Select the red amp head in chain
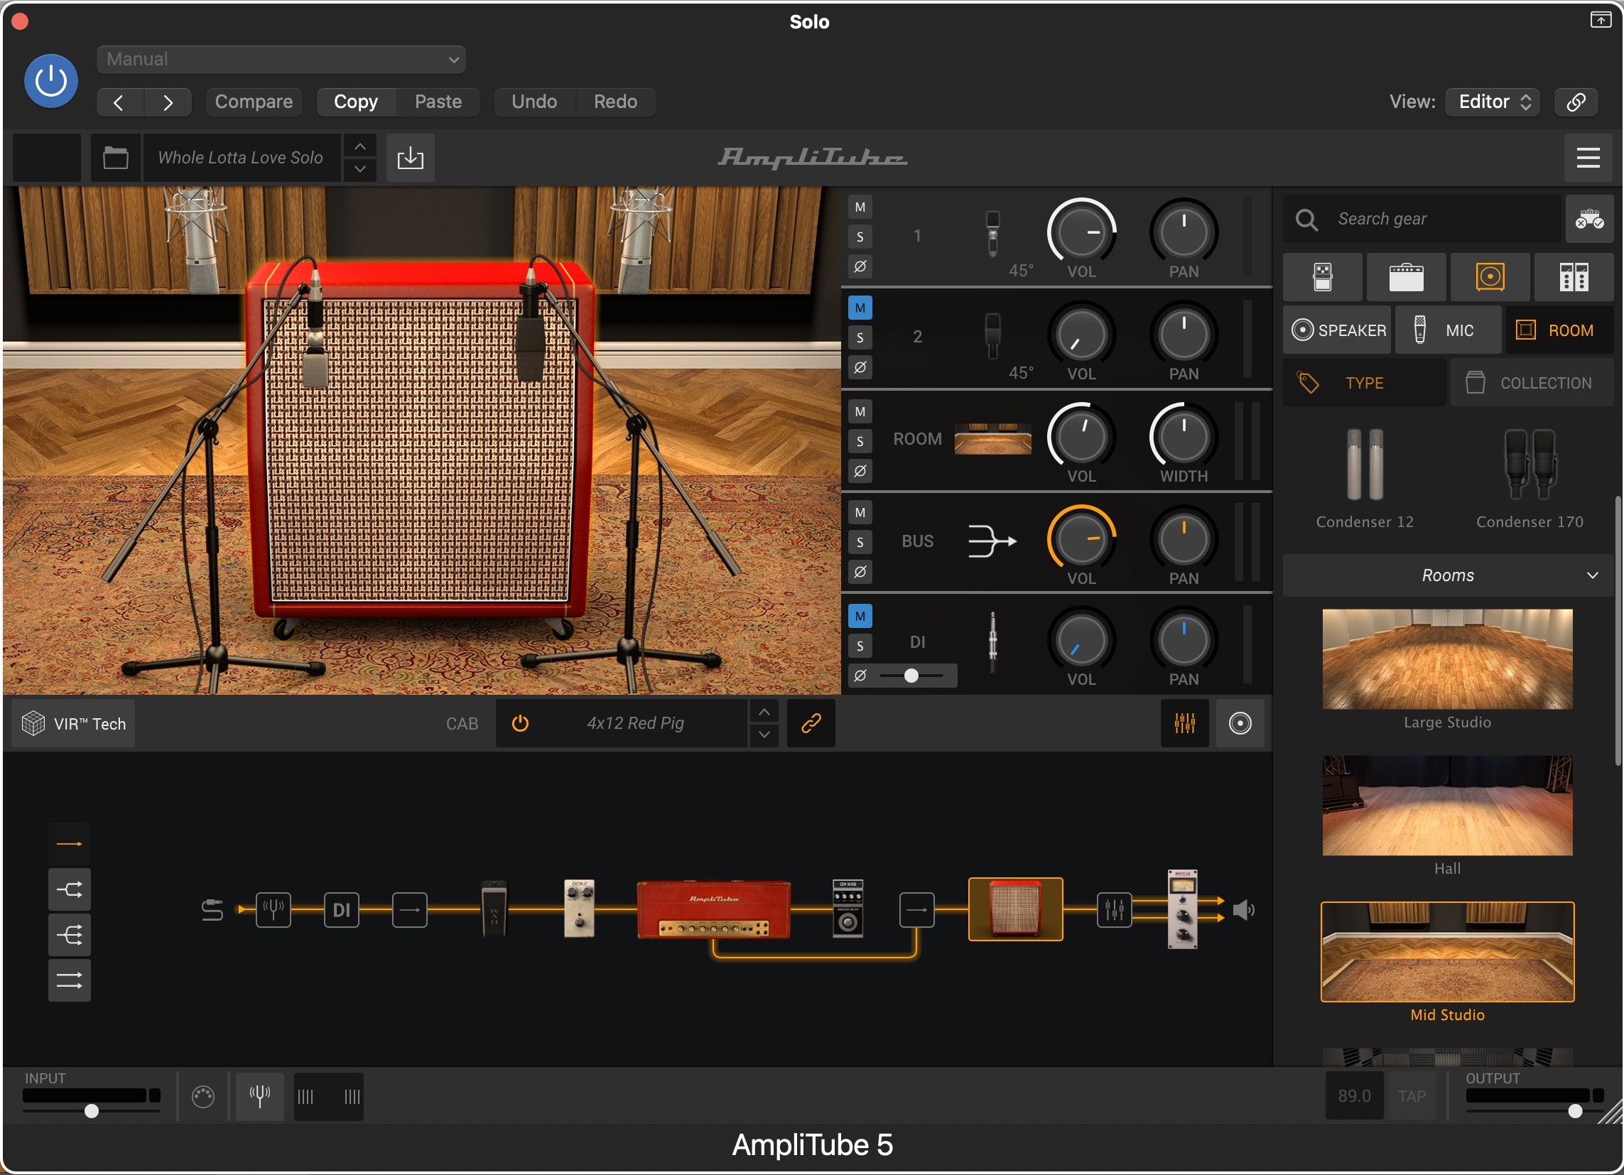The height and width of the screenshot is (1175, 1624). 713,910
